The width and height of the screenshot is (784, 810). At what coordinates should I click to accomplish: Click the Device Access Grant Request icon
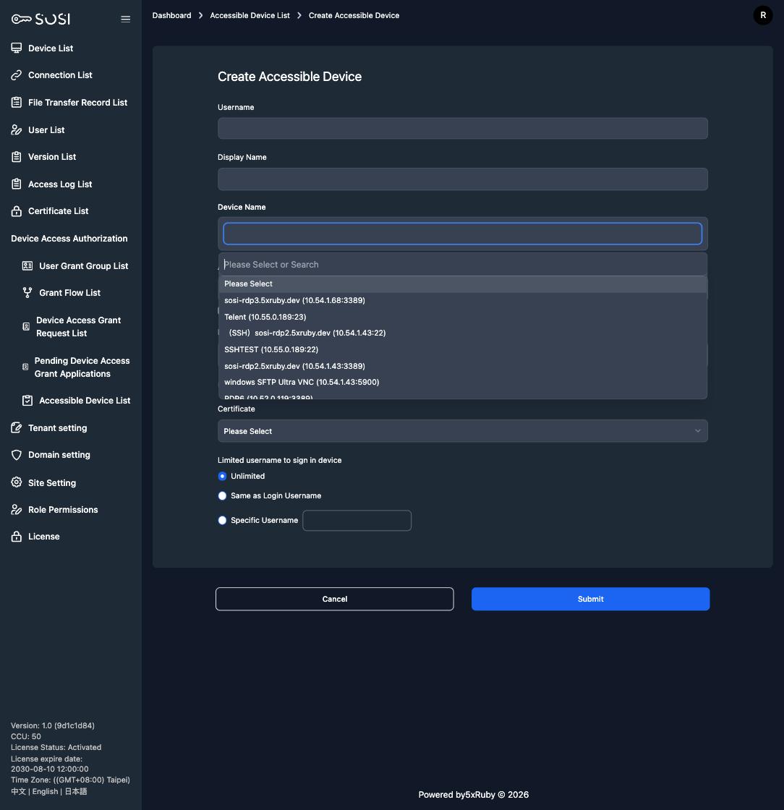26,326
